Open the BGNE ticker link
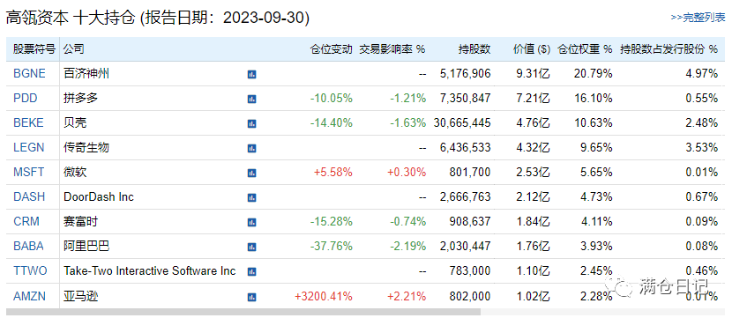 (29, 73)
